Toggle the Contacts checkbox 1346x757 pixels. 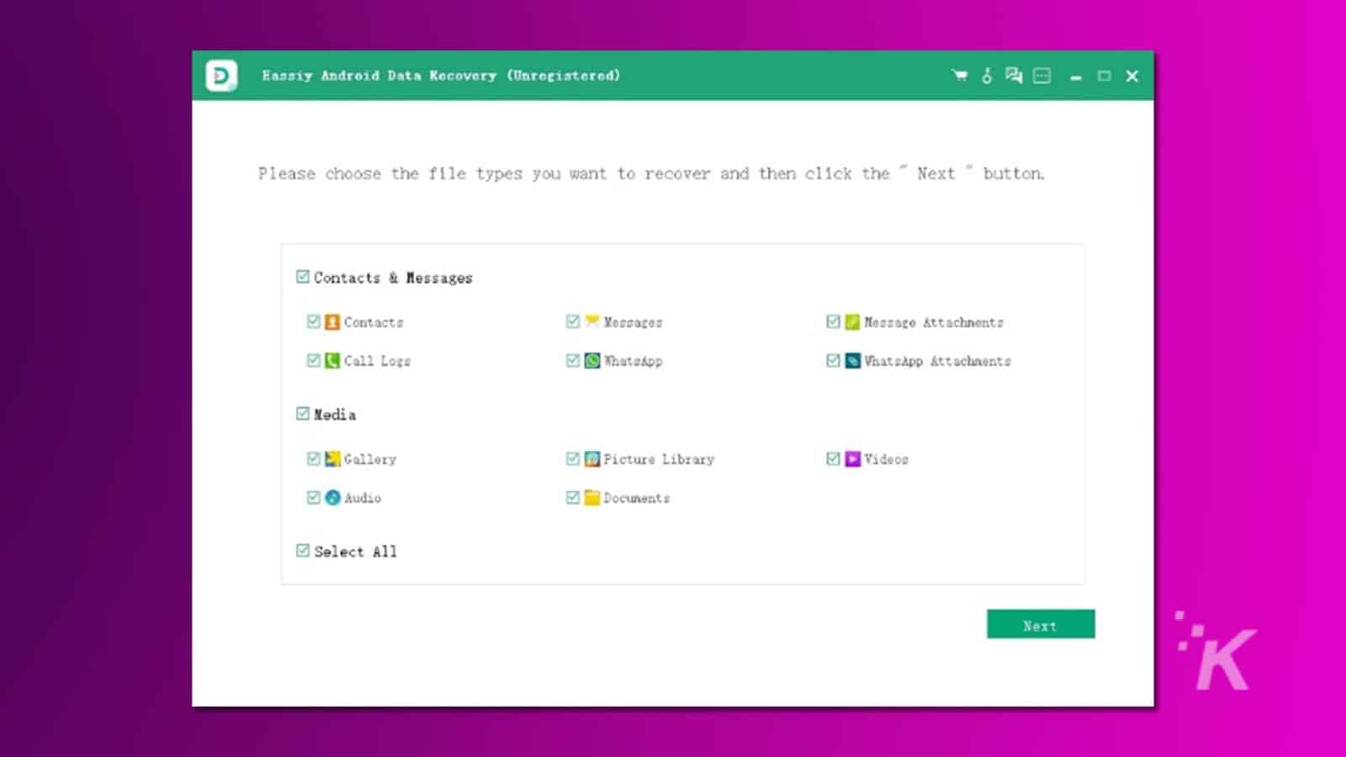[x=314, y=321]
